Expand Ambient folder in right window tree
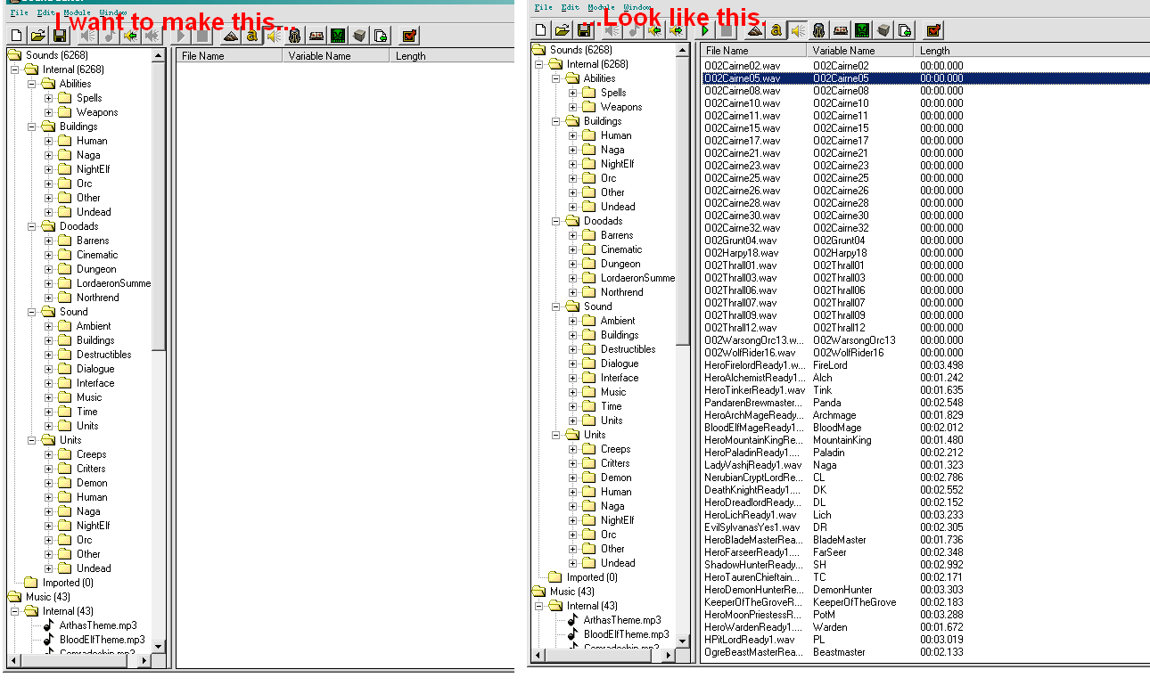The image size is (1150, 686). [x=573, y=321]
